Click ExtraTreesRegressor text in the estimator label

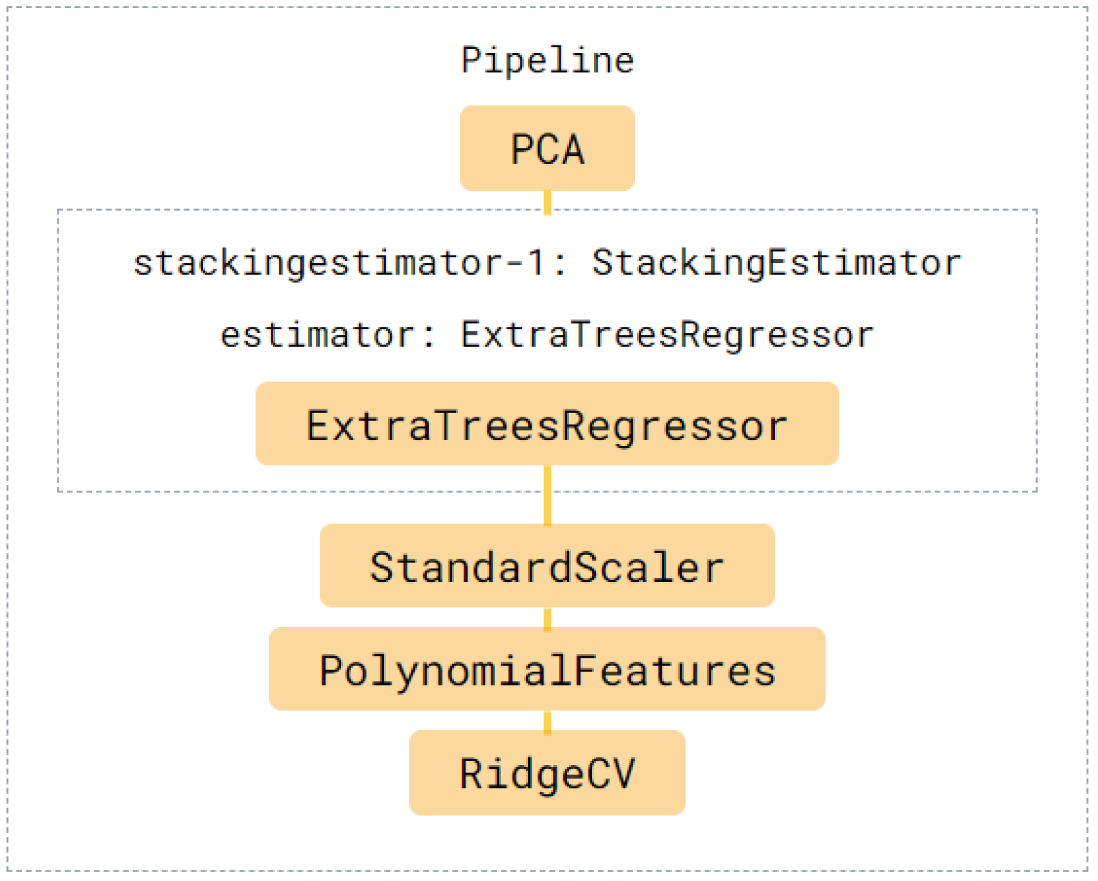click(667, 335)
